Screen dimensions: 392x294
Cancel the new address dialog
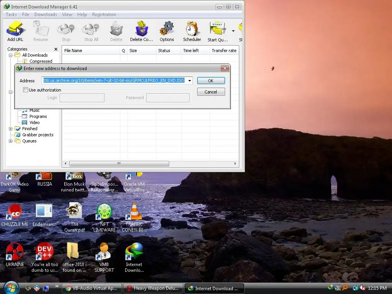211,92
